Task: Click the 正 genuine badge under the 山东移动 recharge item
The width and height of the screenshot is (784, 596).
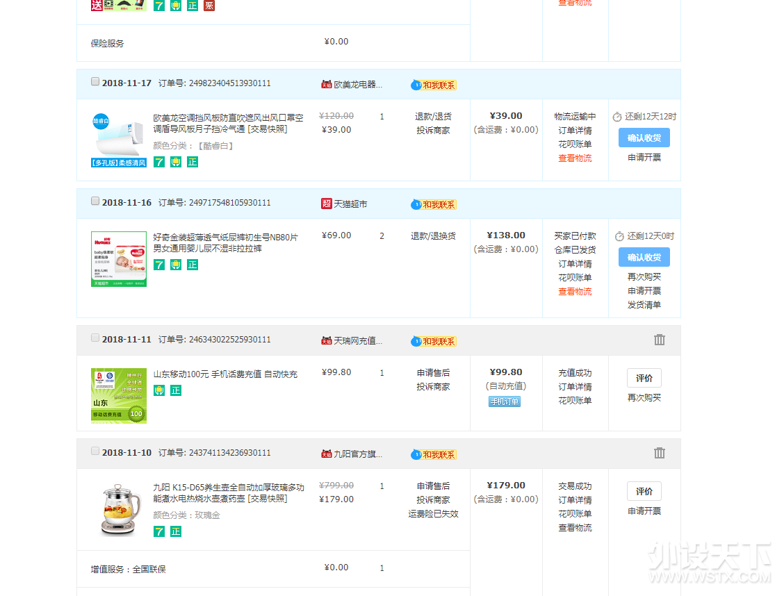Action: (x=176, y=390)
